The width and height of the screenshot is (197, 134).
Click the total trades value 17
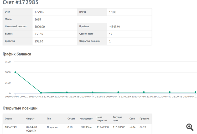pyautogui.click(x=111, y=34)
